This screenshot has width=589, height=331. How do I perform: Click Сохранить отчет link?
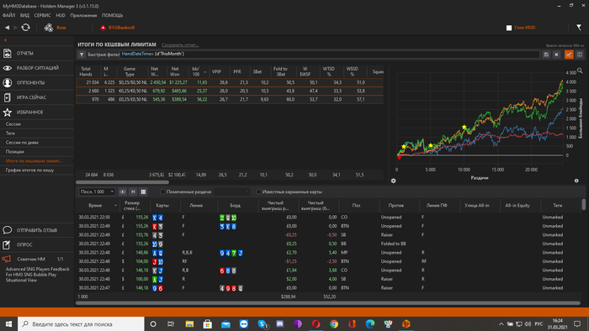(180, 45)
